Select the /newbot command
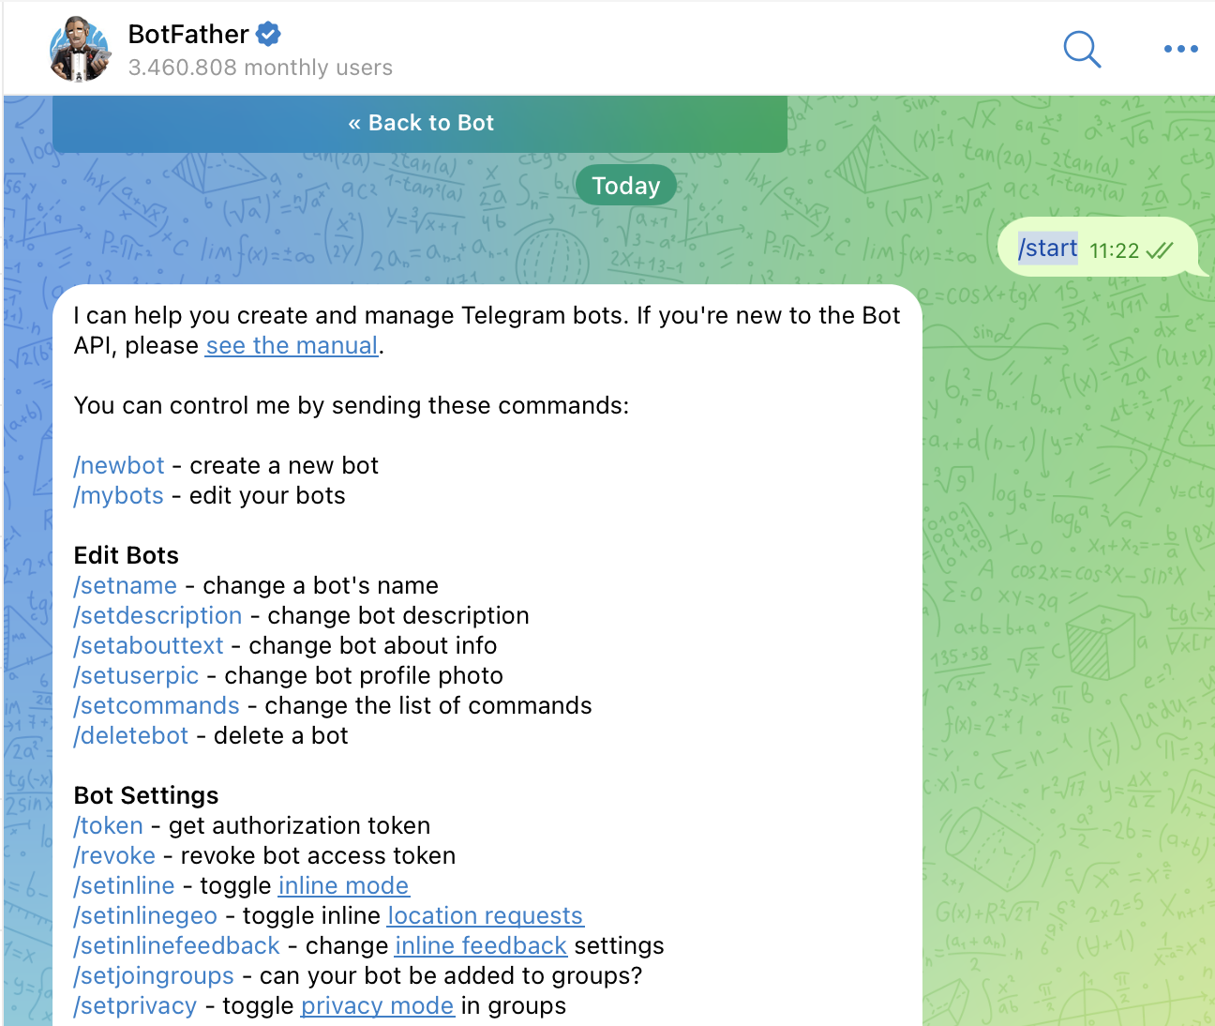This screenshot has height=1026, width=1215. point(118,465)
